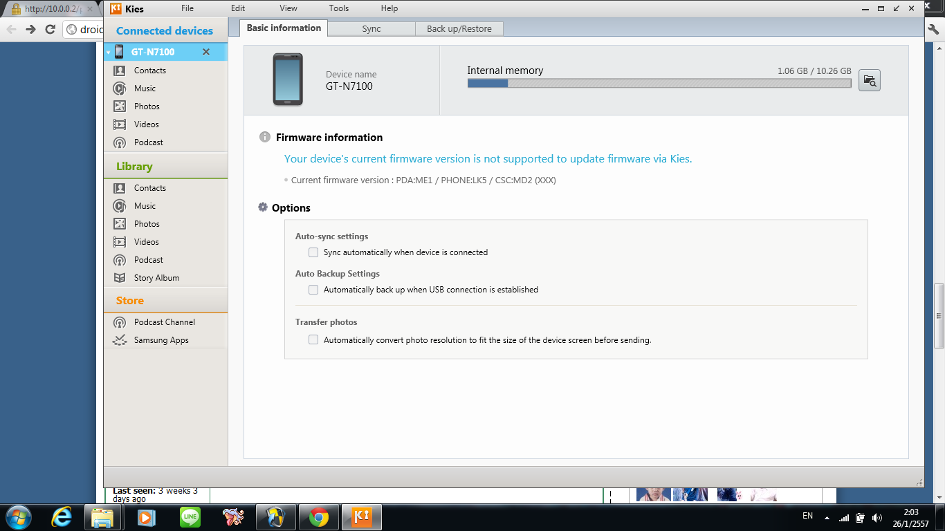This screenshot has width=945, height=531.
Task: Click the Kies taskbar button
Action: coord(361,516)
